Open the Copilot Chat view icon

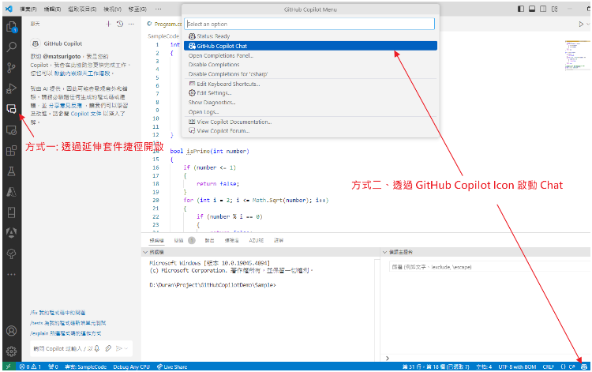(11, 109)
